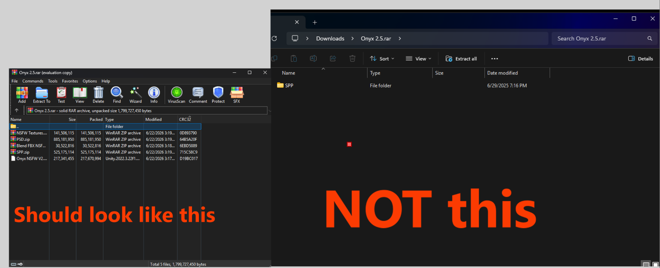This screenshot has height=268, width=660.
Task: Open the Sort dropdown in Explorer
Action: (x=382, y=59)
